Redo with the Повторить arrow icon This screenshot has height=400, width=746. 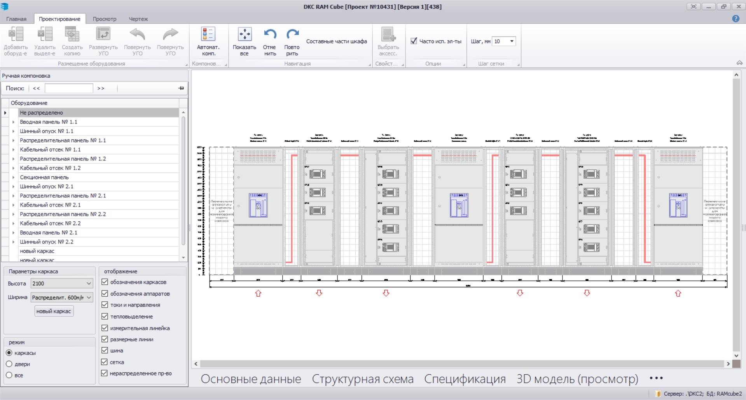click(292, 35)
